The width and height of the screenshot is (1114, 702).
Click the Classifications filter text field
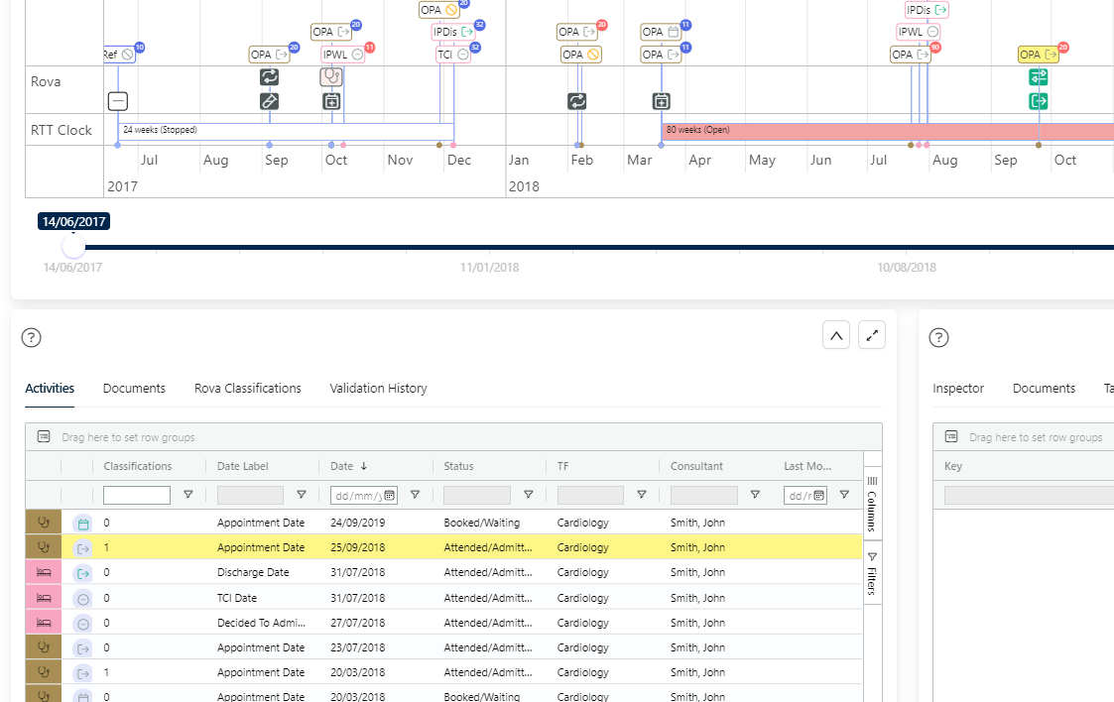[x=137, y=495]
